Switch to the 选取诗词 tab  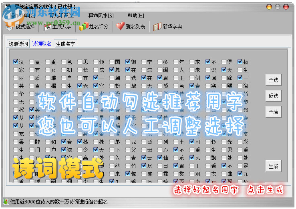pos(18,44)
